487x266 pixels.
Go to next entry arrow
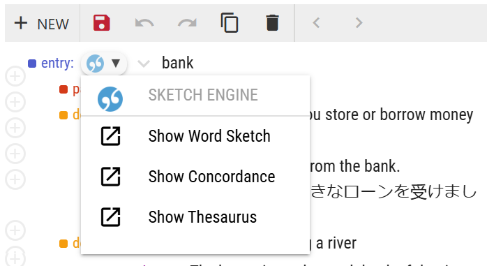point(359,22)
